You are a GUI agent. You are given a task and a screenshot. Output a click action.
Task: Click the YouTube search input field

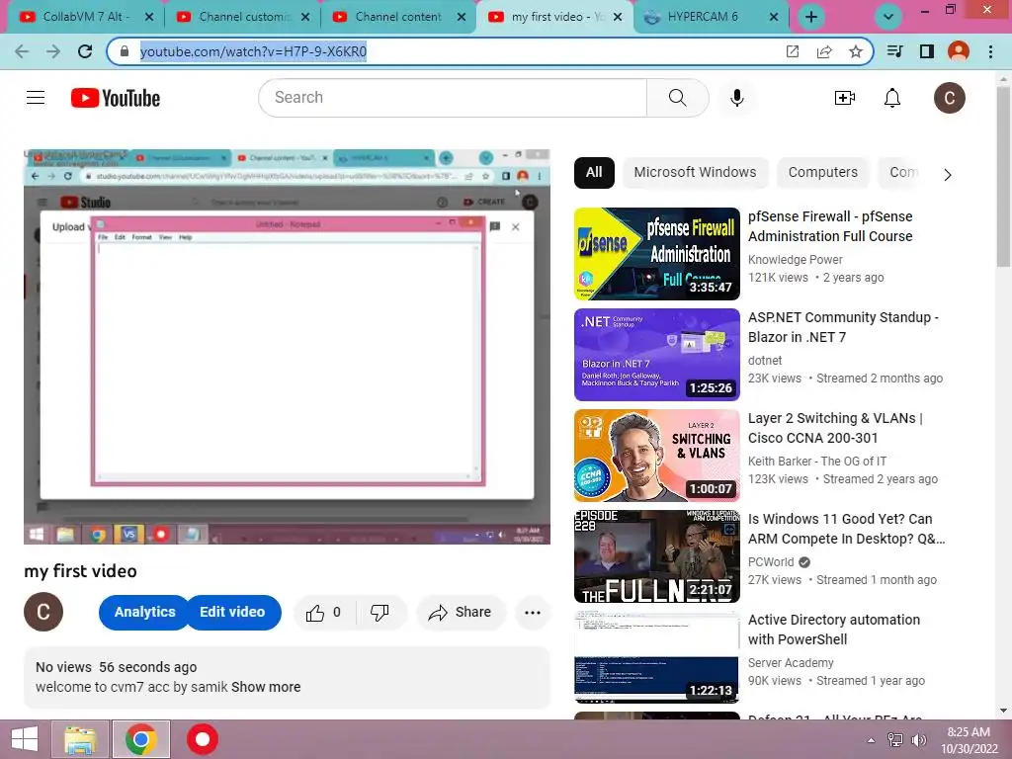[453, 98]
